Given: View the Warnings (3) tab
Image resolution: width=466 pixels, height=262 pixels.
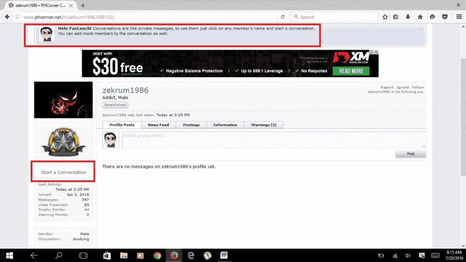Looking at the screenshot, I should point(264,125).
